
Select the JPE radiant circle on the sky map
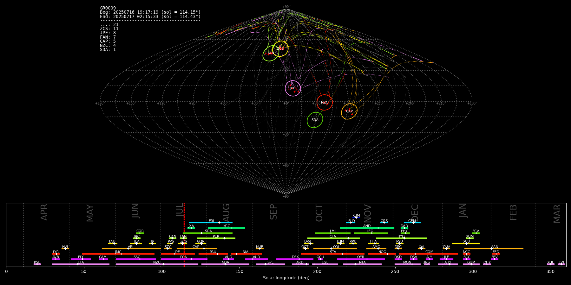click(x=293, y=88)
